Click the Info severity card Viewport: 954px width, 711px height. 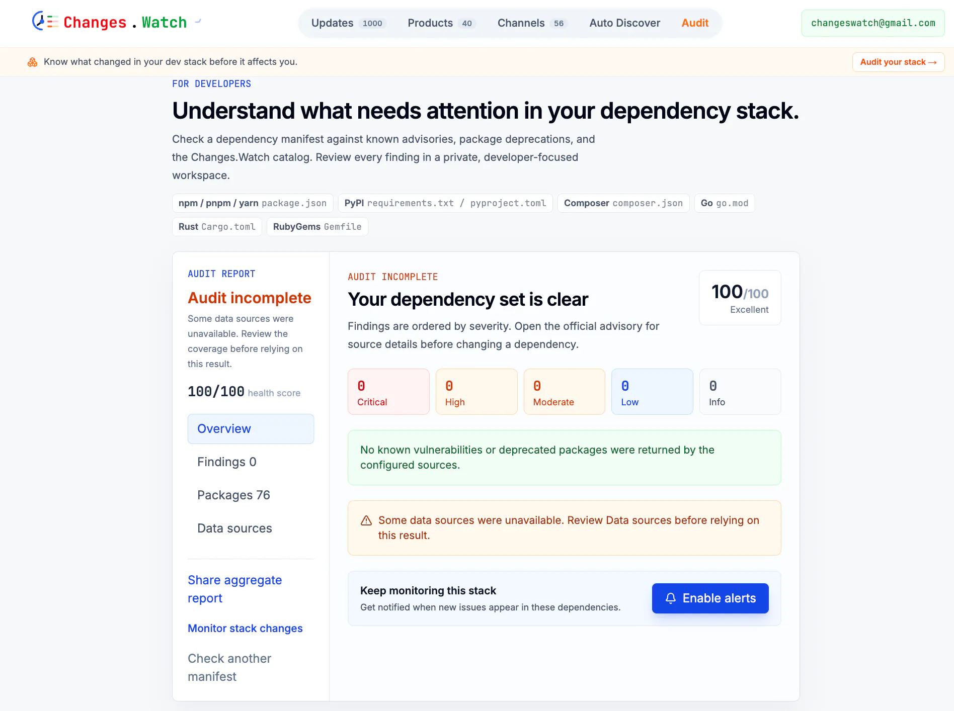pyautogui.click(x=740, y=392)
